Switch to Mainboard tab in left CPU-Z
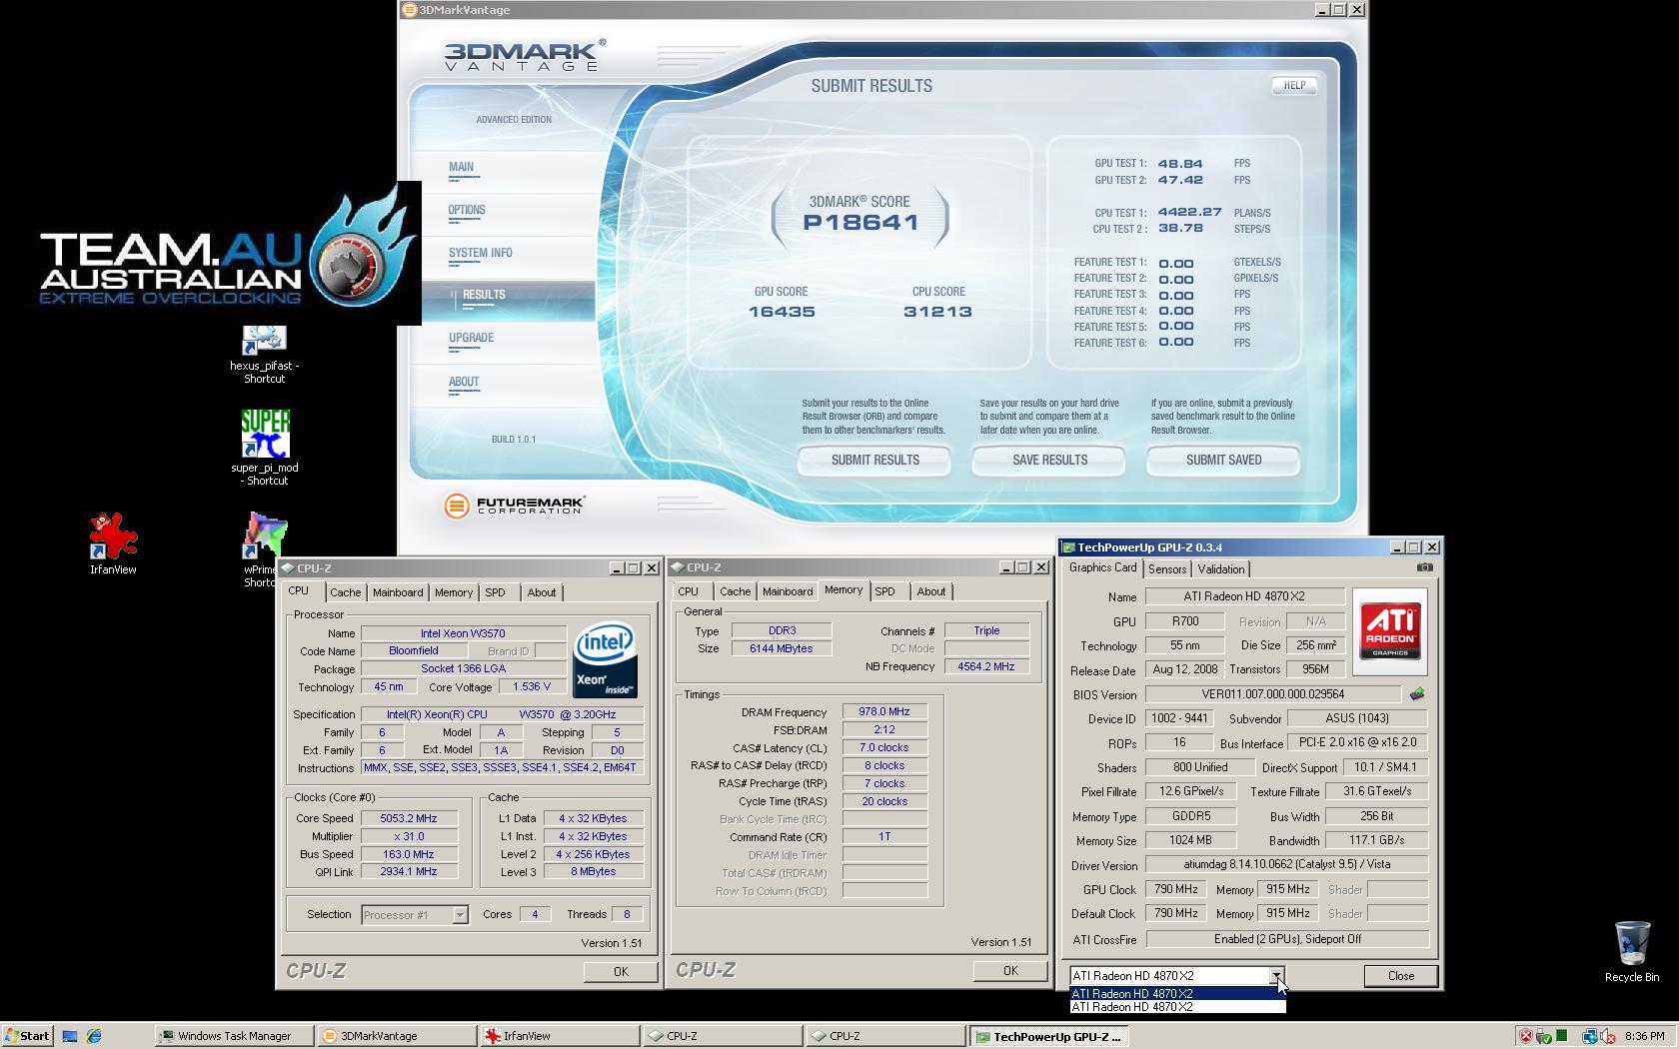The width and height of the screenshot is (1679, 1049). point(398,592)
